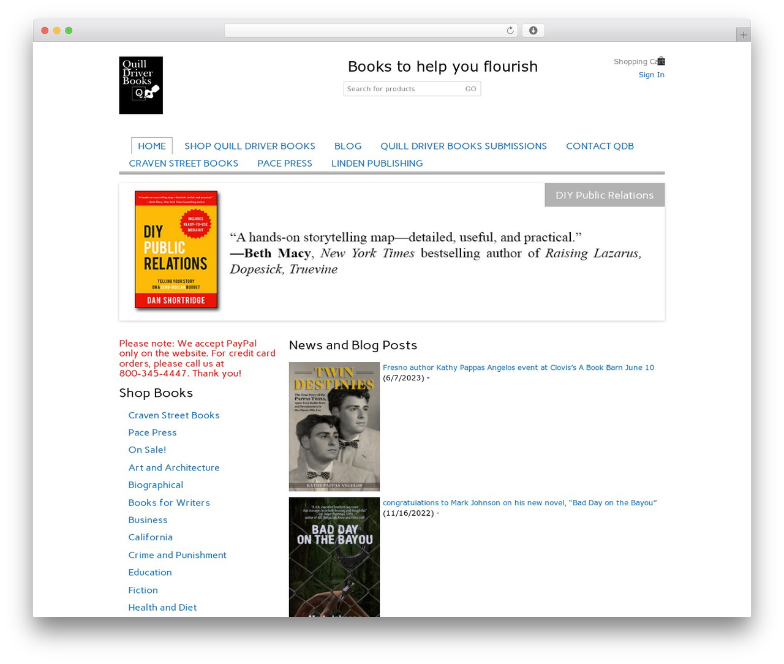784x664 pixels.
Task: Open PACE PRESS in the navigation bar
Action: (x=285, y=163)
